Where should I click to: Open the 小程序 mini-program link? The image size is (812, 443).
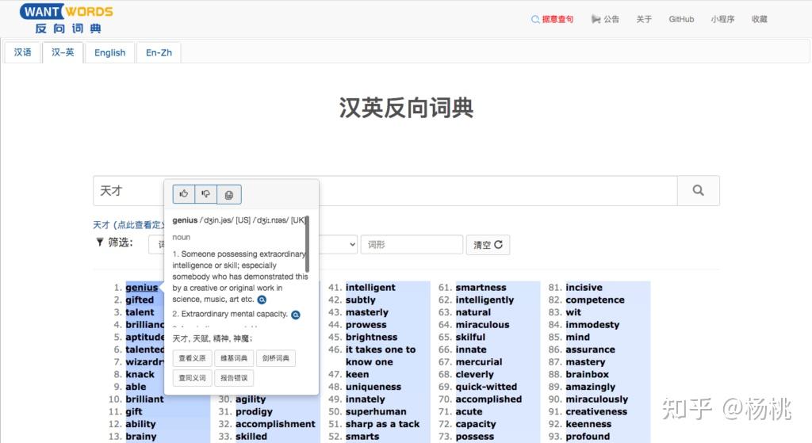[x=722, y=19]
